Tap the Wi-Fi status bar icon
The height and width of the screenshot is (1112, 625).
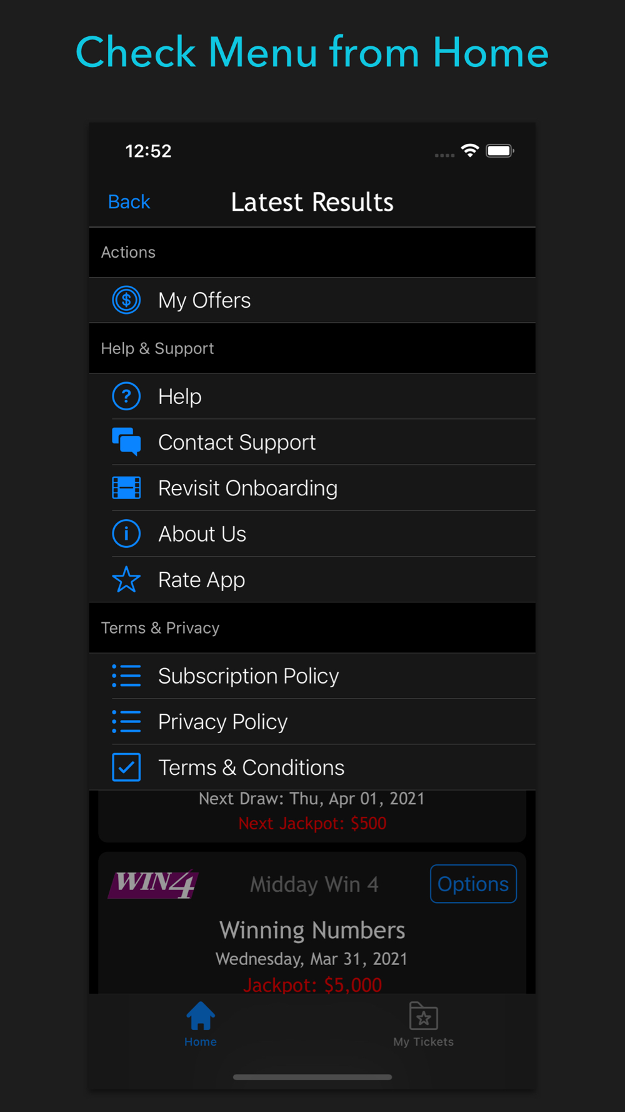point(470,151)
